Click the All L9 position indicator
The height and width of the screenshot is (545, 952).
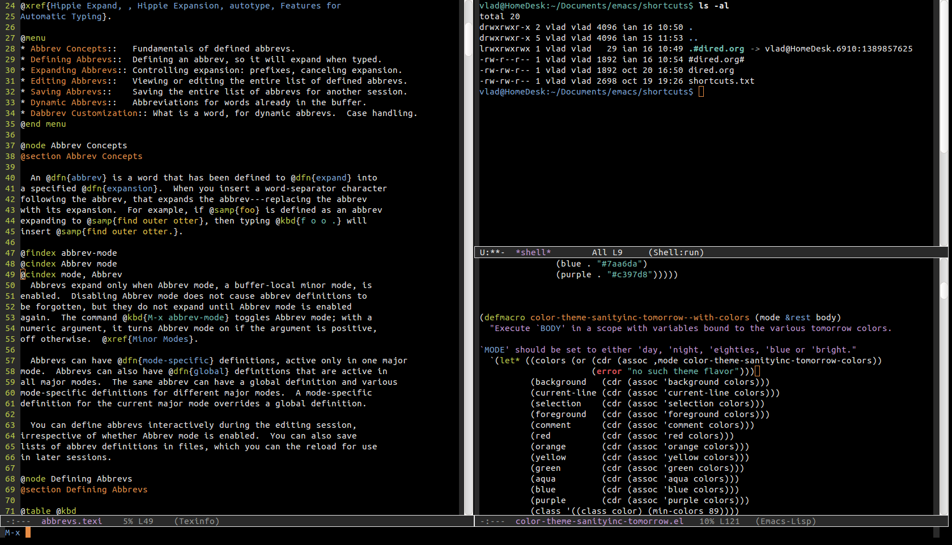pos(607,252)
